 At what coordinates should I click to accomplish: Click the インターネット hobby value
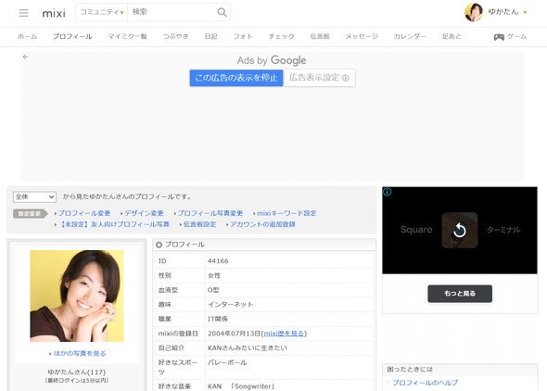(231, 305)
